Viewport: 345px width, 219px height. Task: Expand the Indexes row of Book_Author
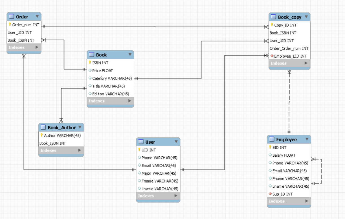coord(80,150)
